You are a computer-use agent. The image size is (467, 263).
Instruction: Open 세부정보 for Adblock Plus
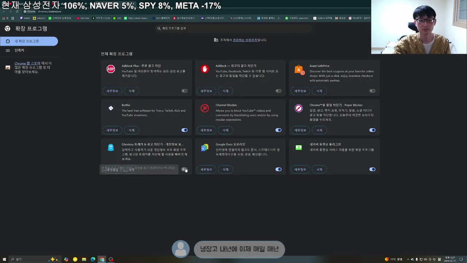112,91
